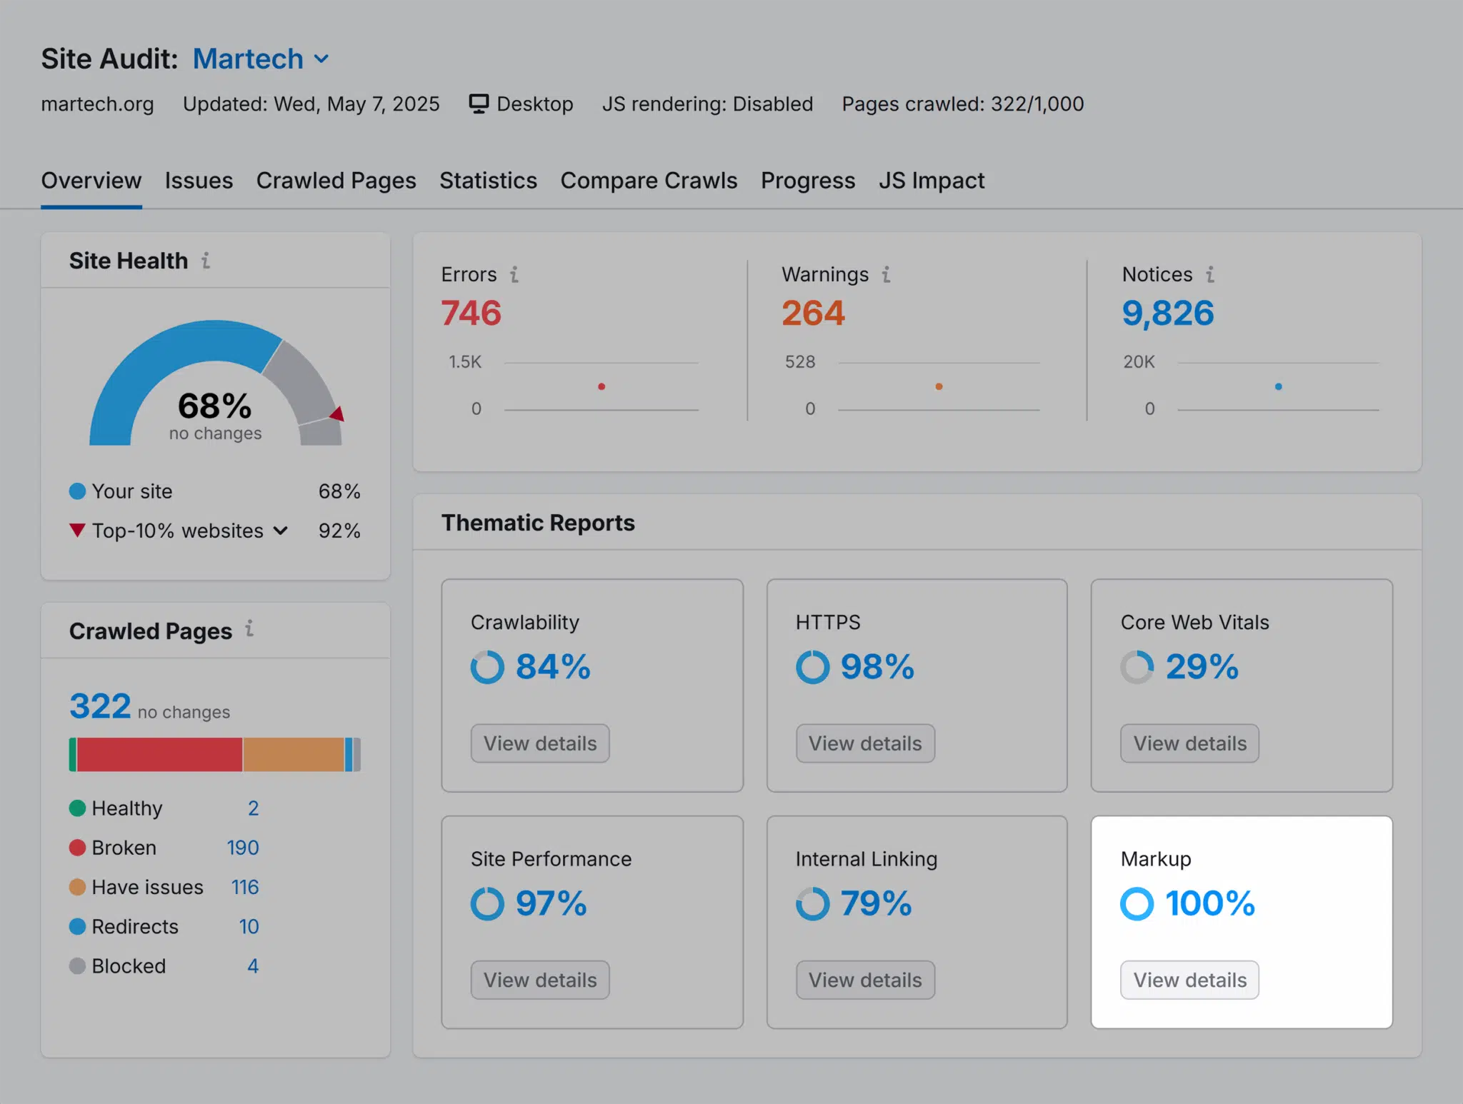This screenshot has height=1104, width=1463.
Task: View details for the Markup report
Action: click(x=1189, y=980)
